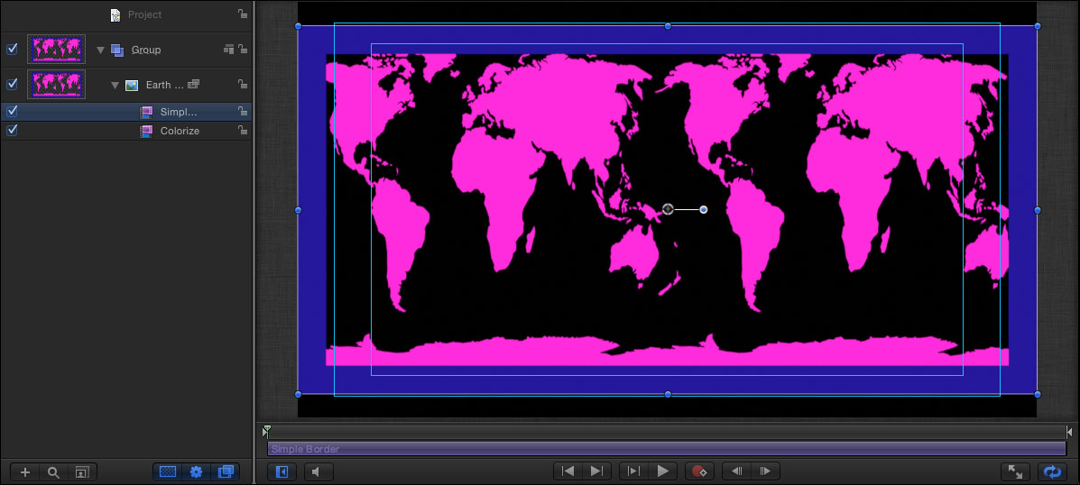
Task: Uncheck the Group layer activation checkbox
Action: [12, 50]
